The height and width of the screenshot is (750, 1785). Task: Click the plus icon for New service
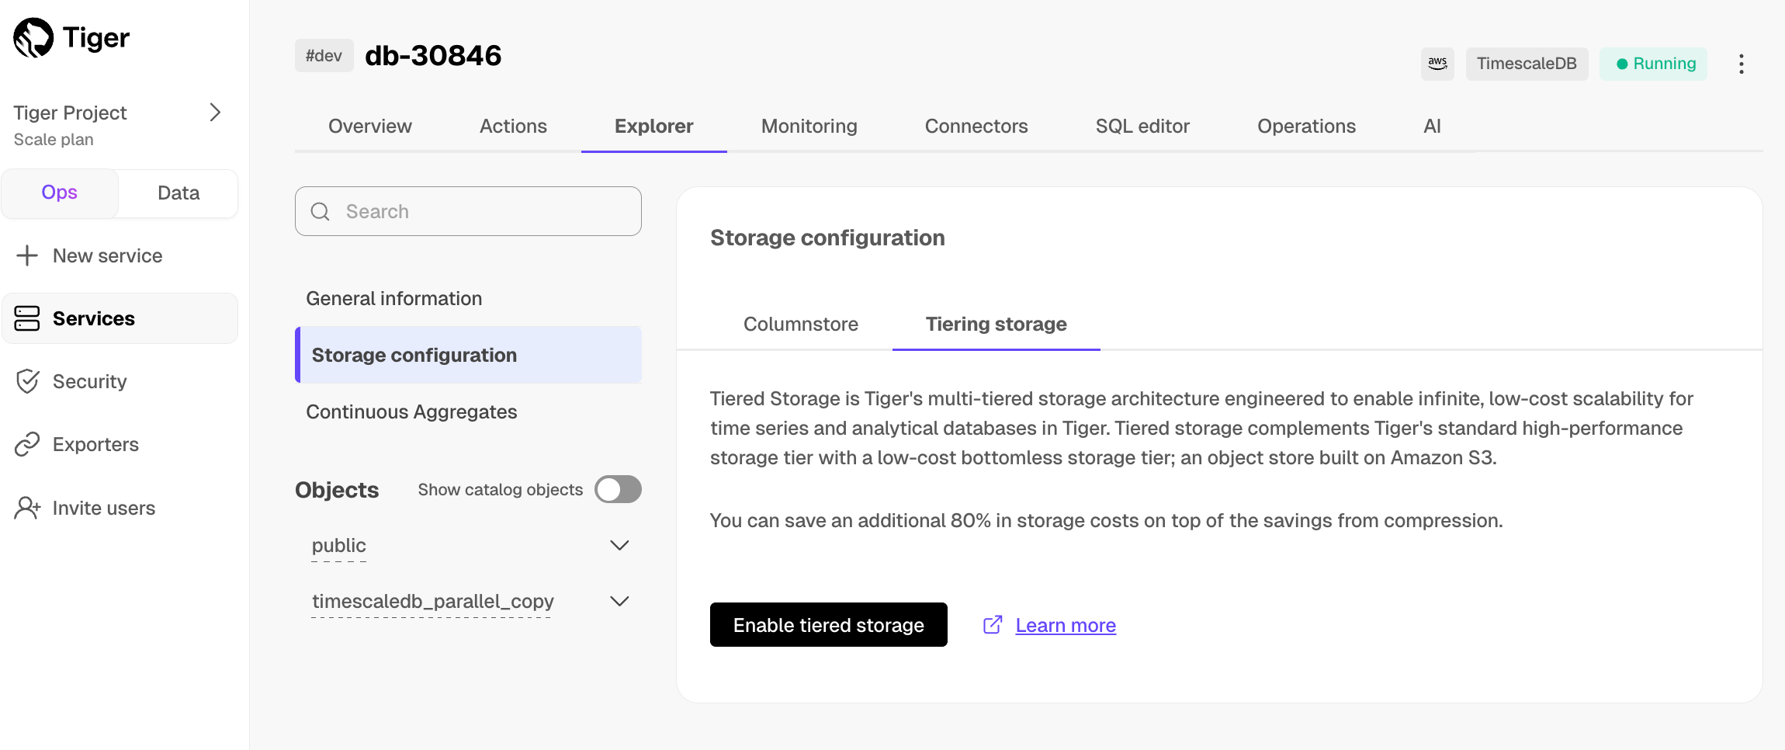pyautogui.click(x=27, y=255)
